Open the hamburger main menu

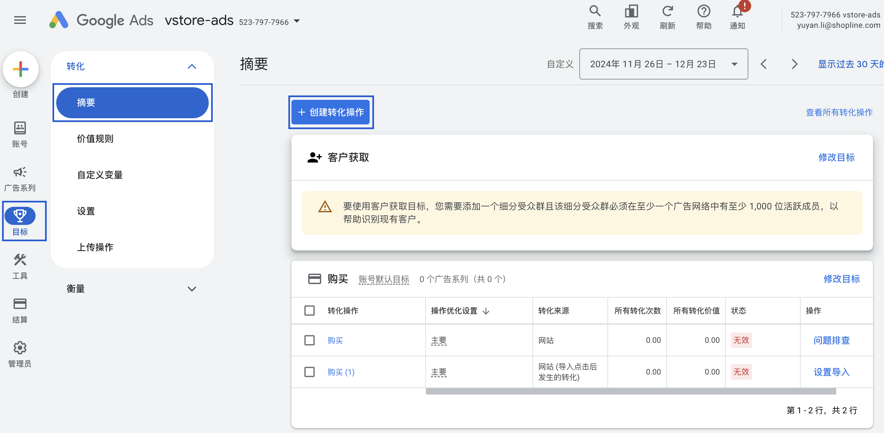(x=20, y=20)
